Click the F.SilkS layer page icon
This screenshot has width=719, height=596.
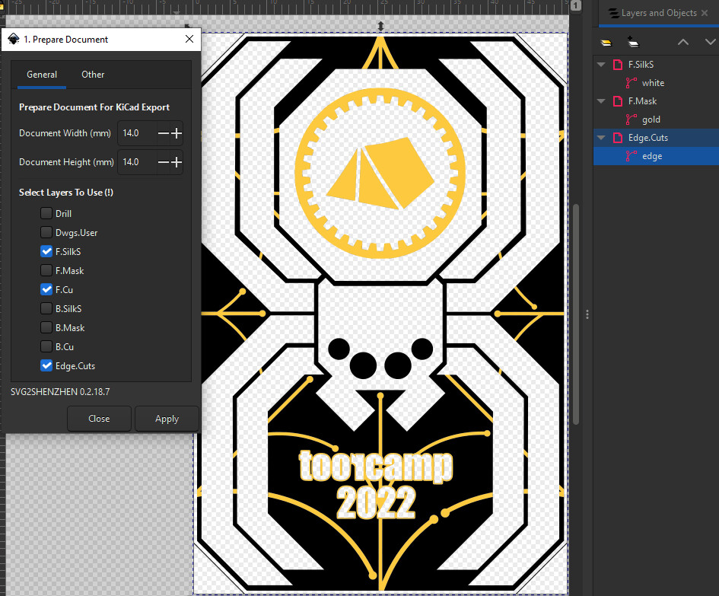pyautogui.click(x=618, y=65)
